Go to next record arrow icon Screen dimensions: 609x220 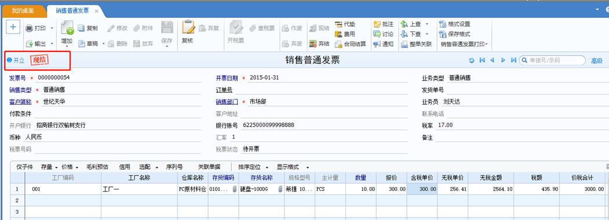click(x=502, y=60)
